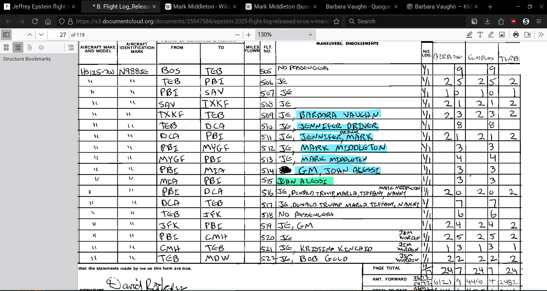
Task: Open the Firefox application menu
Action: point(539,21)
